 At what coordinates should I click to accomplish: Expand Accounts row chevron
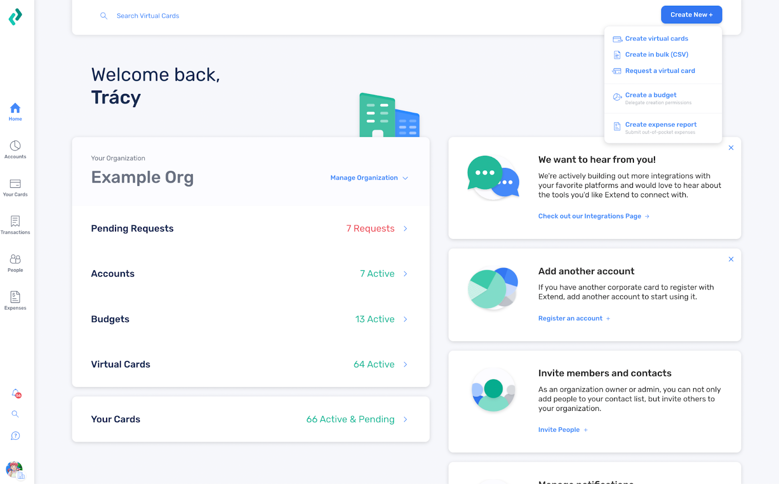coord(405,274)
